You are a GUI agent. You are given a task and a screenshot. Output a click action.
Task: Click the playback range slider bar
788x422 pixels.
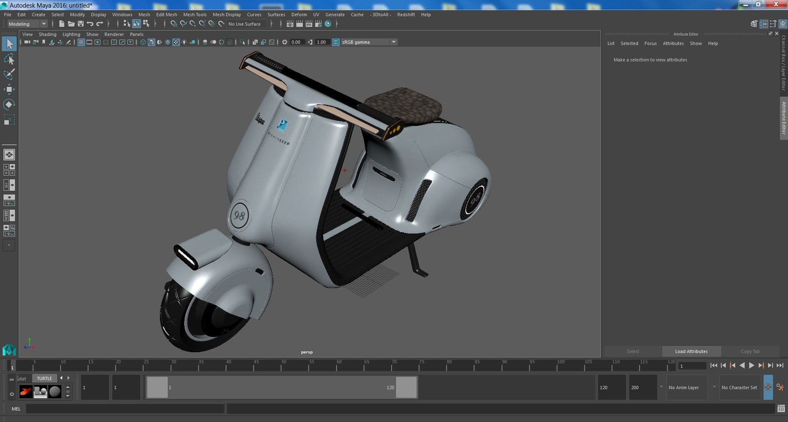click(282, 387)
